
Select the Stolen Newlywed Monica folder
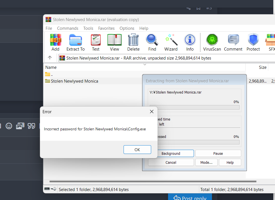pyautogui.click(x=74, y=81)
